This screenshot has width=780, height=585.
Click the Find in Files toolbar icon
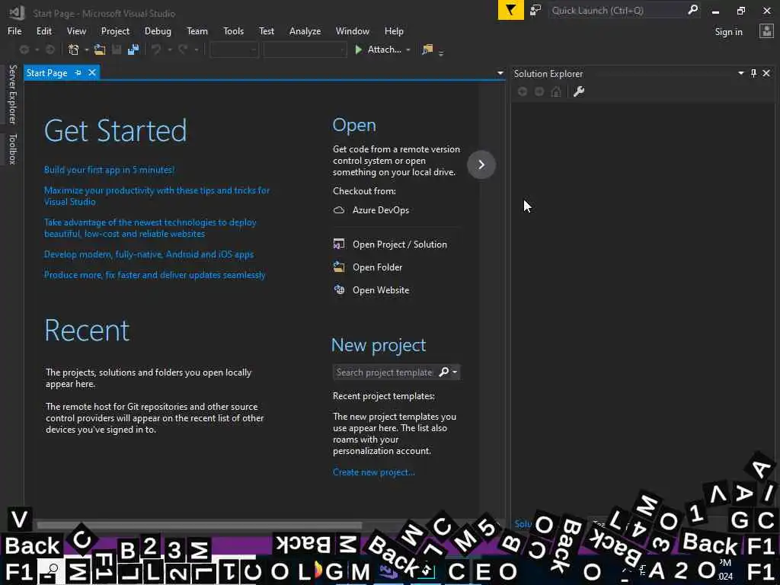(427, 50)
